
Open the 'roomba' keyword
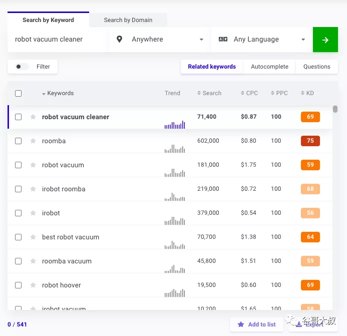[54, 141]
